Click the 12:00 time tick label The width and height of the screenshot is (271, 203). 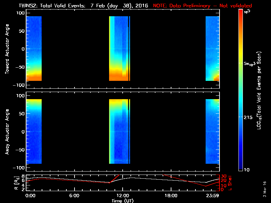[123, 196]
